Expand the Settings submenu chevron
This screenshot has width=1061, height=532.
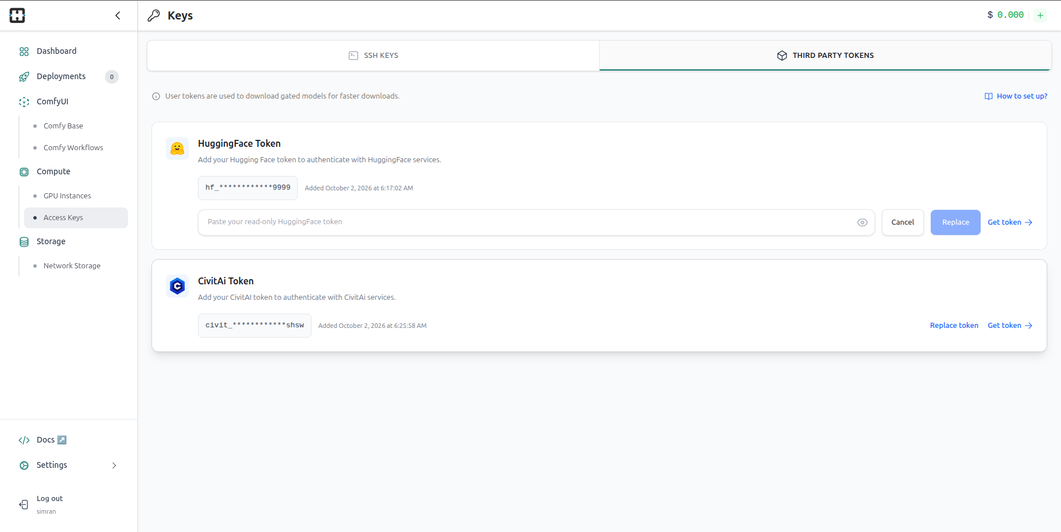[x=114, y=465]
